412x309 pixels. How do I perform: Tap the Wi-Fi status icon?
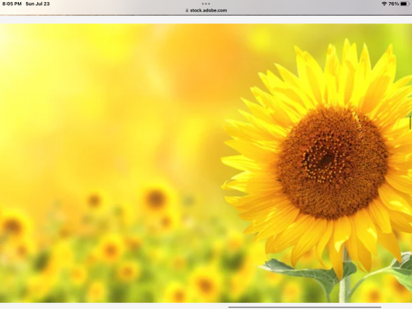click(x=384, y=4)
